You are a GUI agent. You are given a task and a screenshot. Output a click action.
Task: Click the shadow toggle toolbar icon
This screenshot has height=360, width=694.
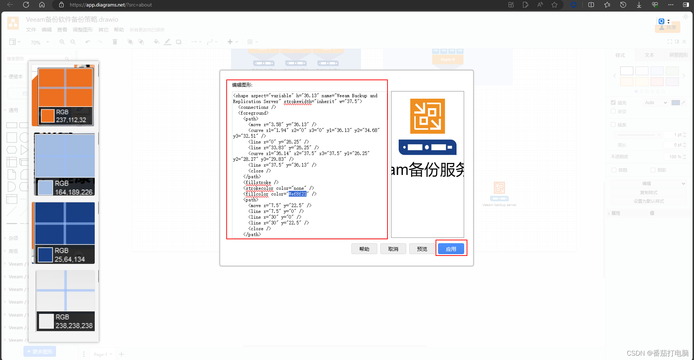[179, 42]
